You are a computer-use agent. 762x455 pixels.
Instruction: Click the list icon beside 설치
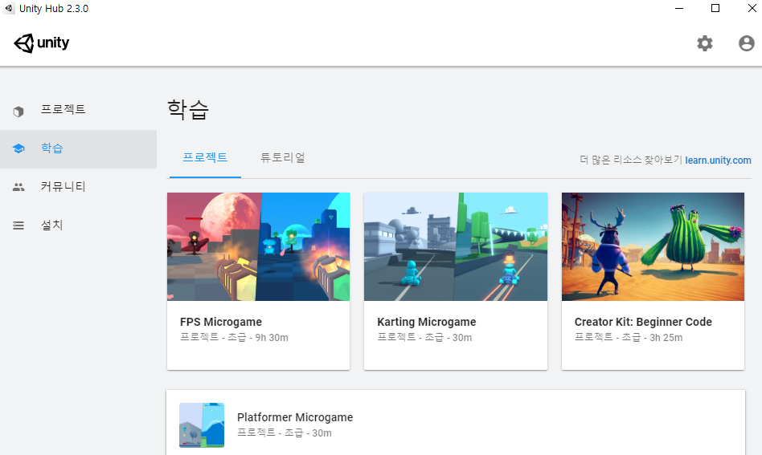click(18, 225)
